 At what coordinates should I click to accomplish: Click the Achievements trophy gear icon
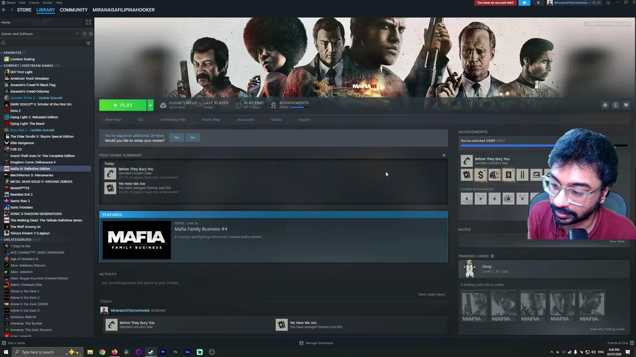[273, 105]
